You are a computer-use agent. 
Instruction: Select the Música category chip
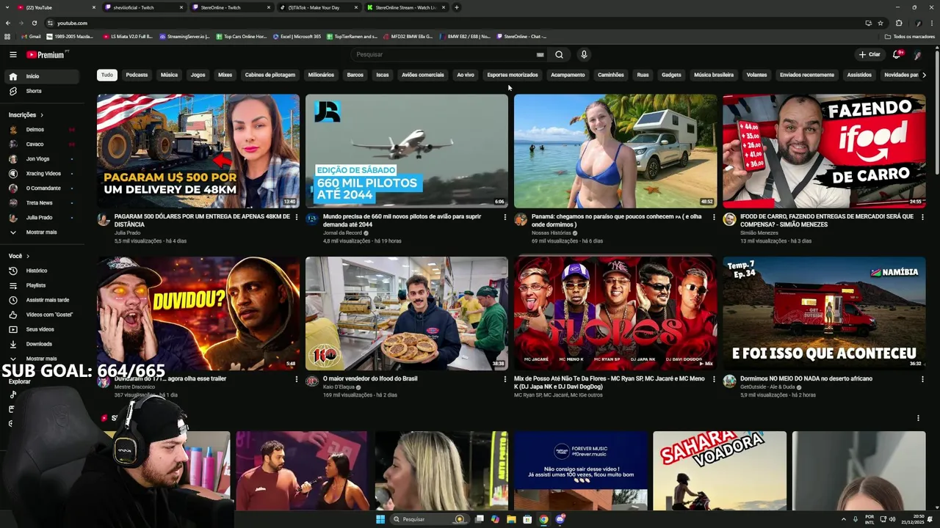click(x=169, y=75)
